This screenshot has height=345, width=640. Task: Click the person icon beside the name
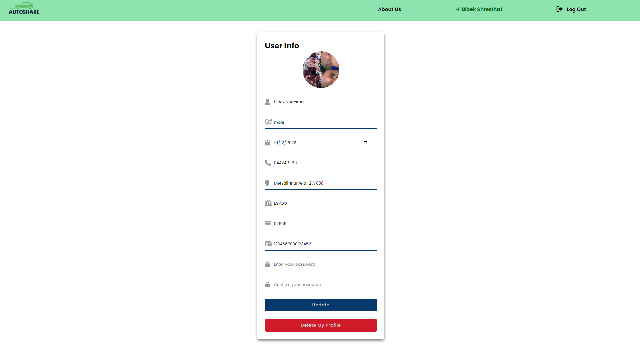click(268, 102)
